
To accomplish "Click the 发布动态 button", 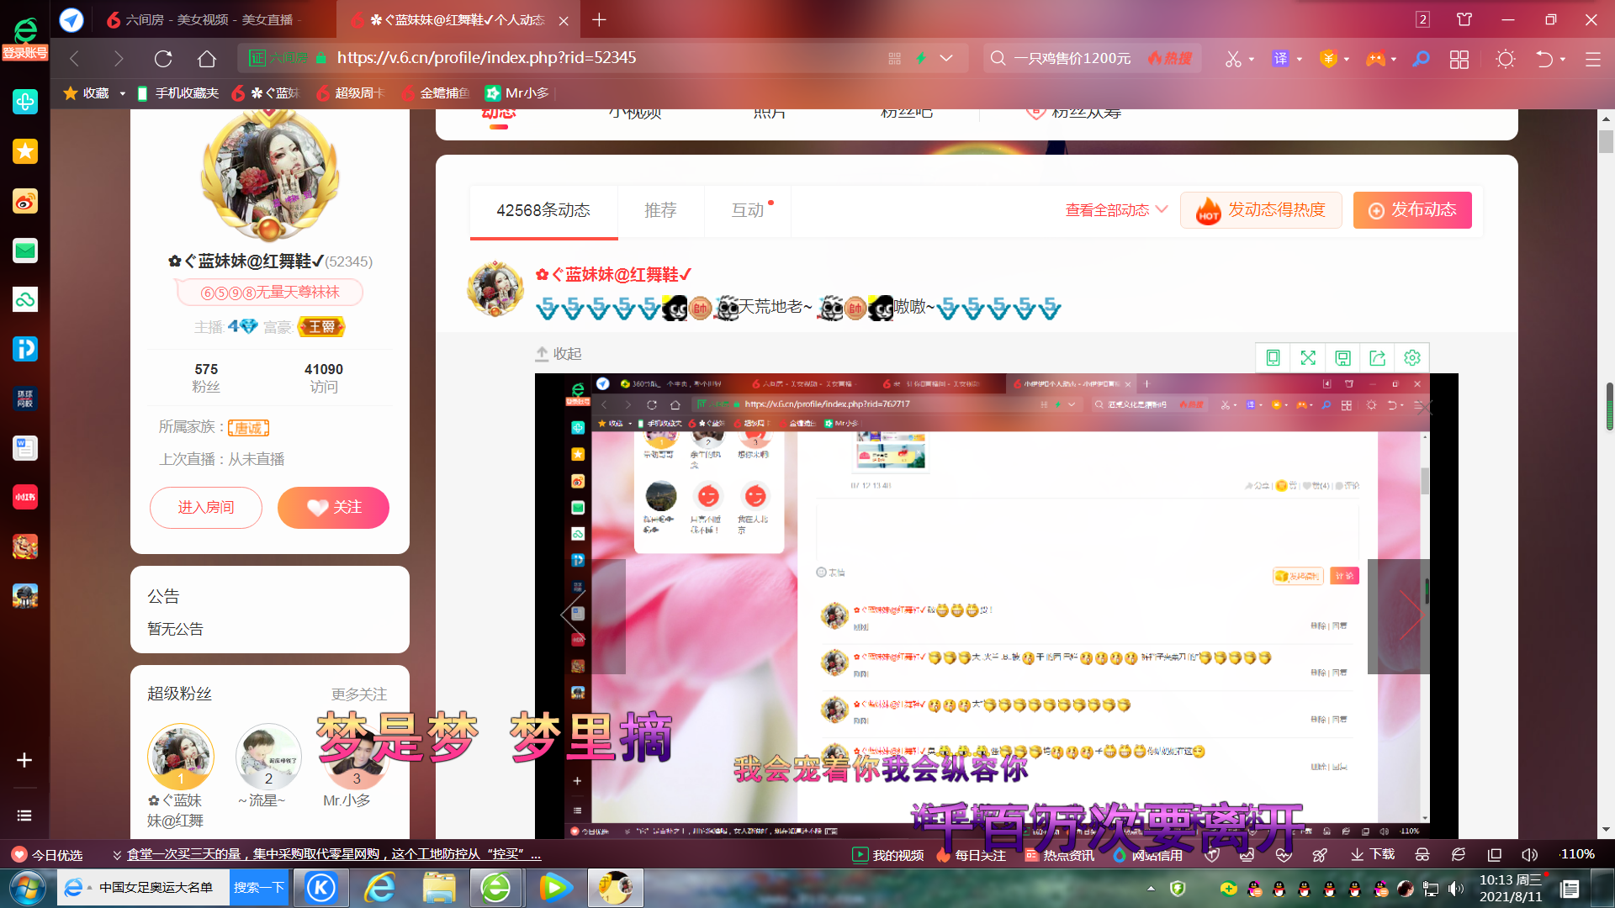I will pyautogui.click(x=1412, y=210).
